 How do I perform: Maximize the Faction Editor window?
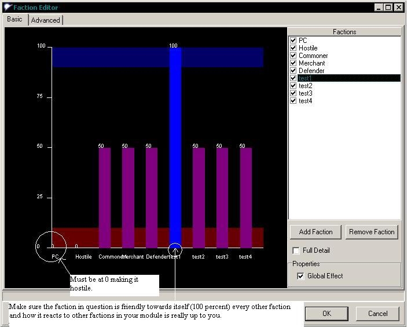click(388, 8)
